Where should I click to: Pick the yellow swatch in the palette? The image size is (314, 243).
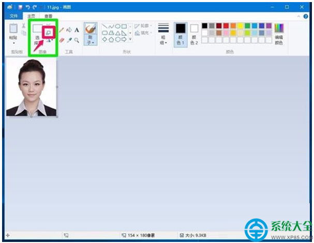coord(240,25)
